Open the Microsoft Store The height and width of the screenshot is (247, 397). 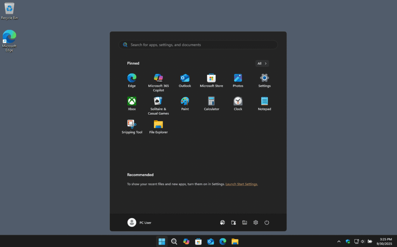[x=211, y=78]
